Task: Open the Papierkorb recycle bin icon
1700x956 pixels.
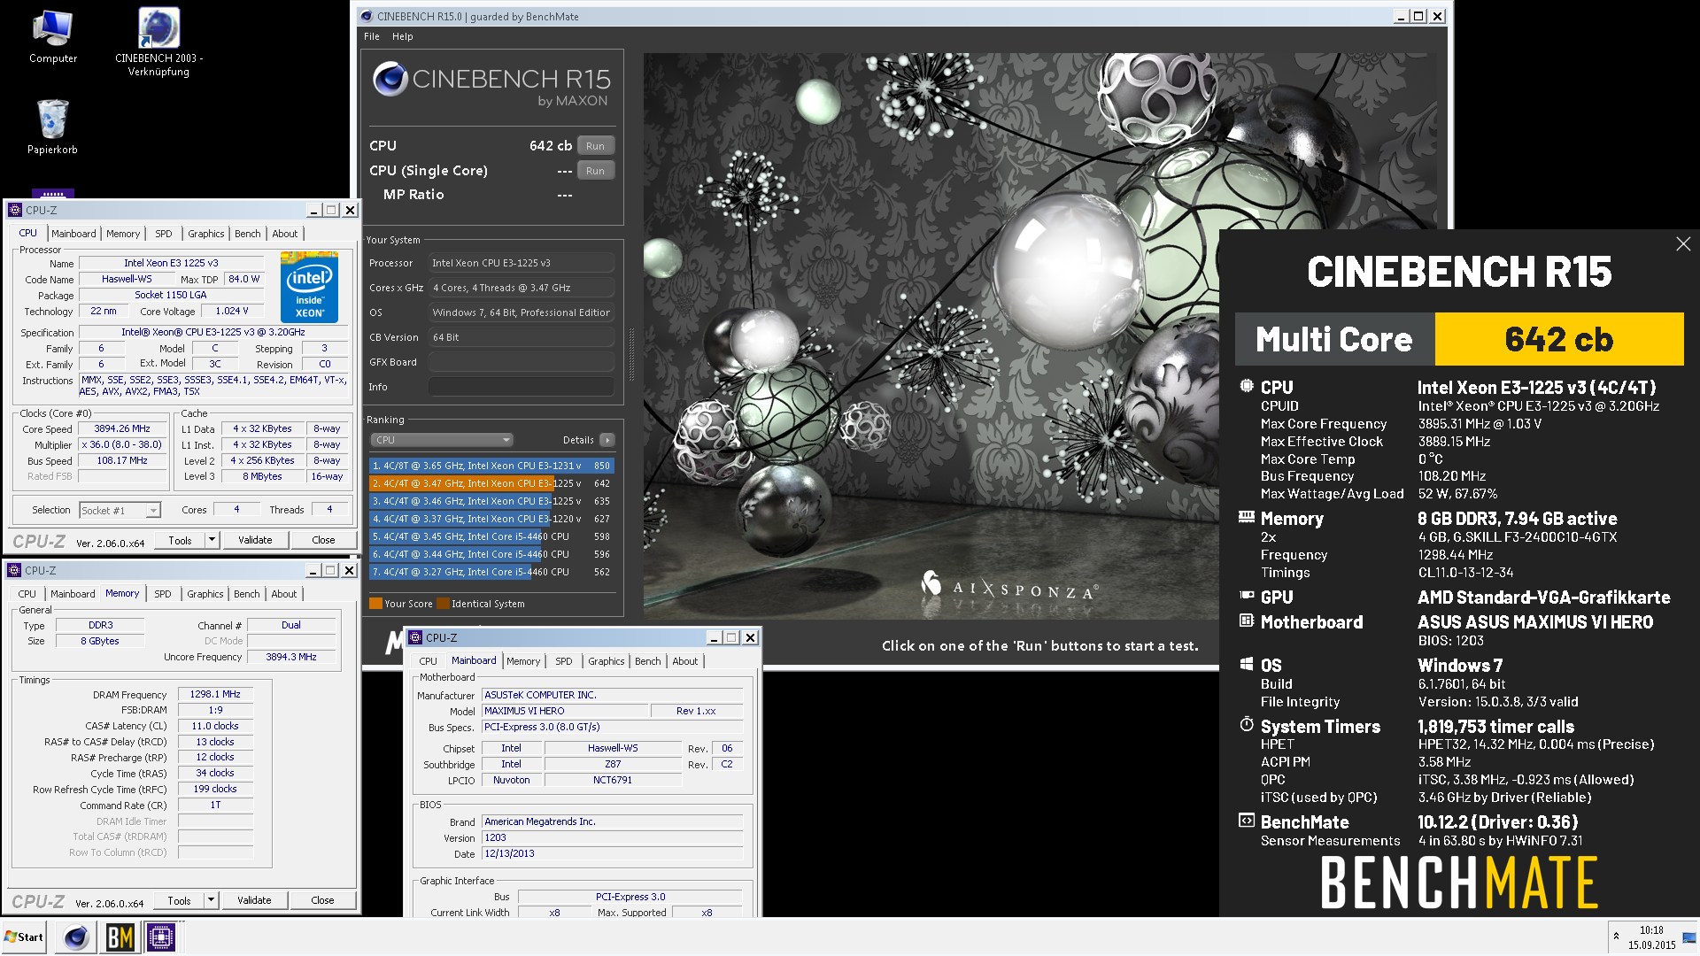Action: pyautogui.click(x=52, y=127)
